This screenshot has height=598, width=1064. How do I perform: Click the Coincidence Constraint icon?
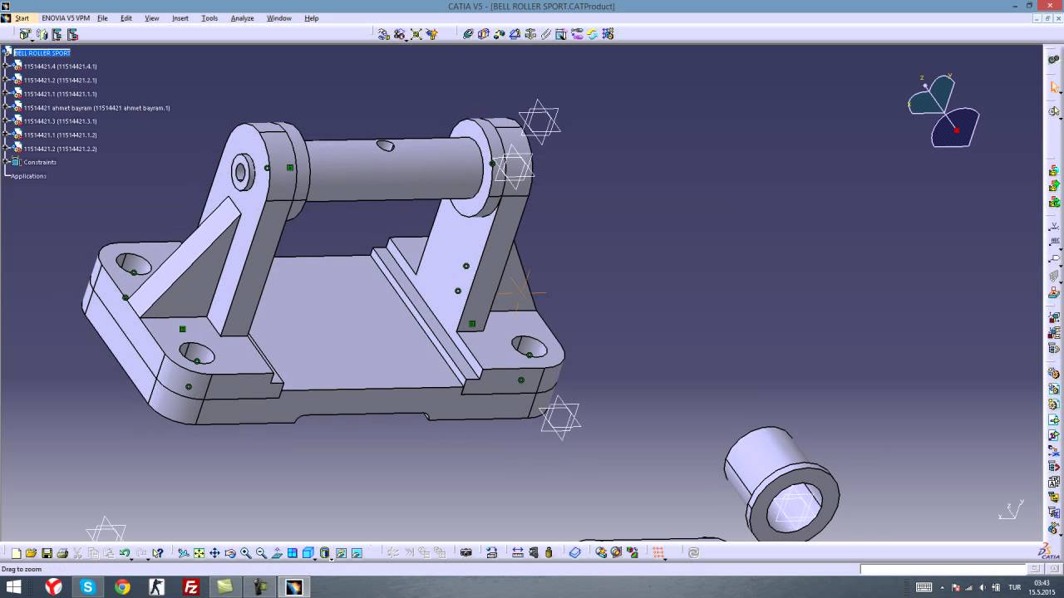tap(468, 34)
